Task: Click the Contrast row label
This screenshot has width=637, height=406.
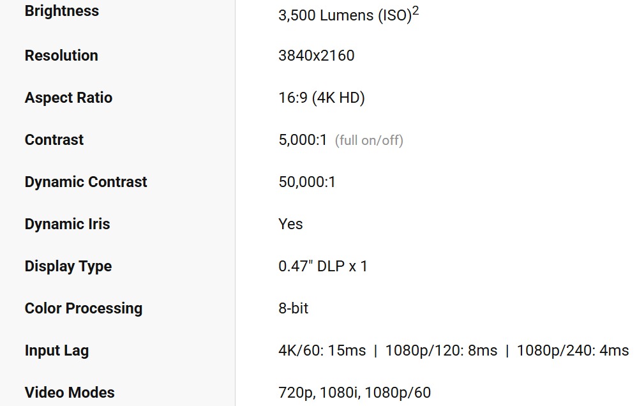Action: click(54, 140)
